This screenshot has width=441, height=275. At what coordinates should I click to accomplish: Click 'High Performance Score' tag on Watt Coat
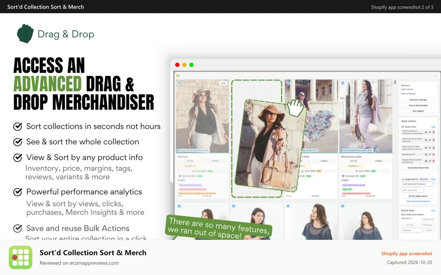click(x=190, y=185)
